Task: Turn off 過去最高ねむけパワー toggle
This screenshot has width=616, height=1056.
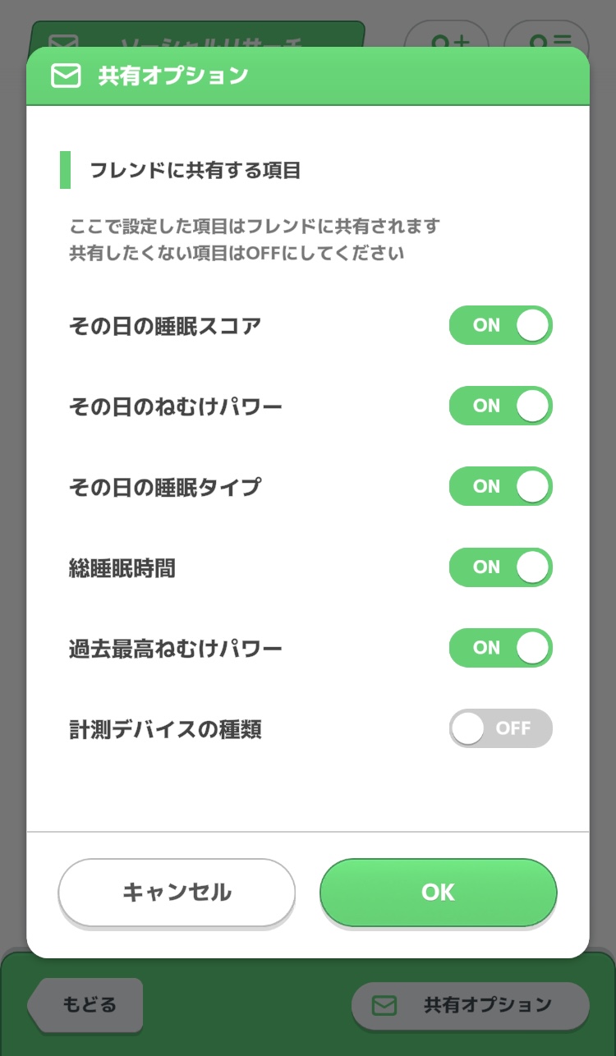Action: tap(500, 647)
